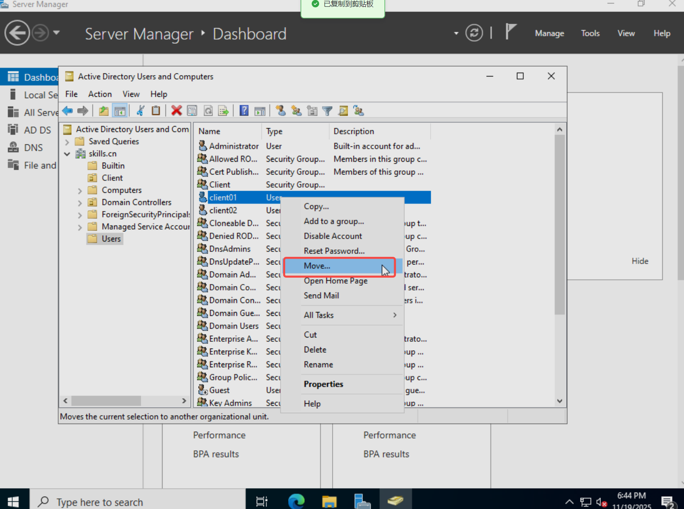Select Disable Account in context menu
The width and height of the screenshot is (684, 509).
pos(333,236)
